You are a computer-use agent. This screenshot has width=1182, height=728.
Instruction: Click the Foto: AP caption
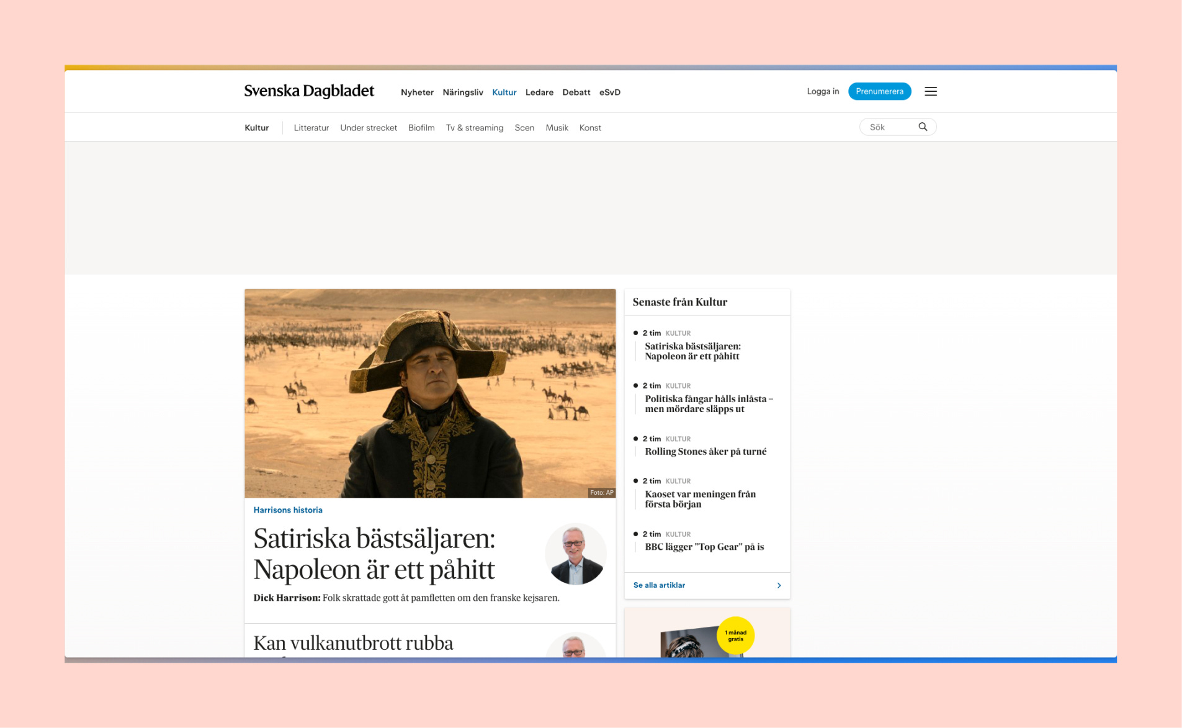[x=601, y=493]
